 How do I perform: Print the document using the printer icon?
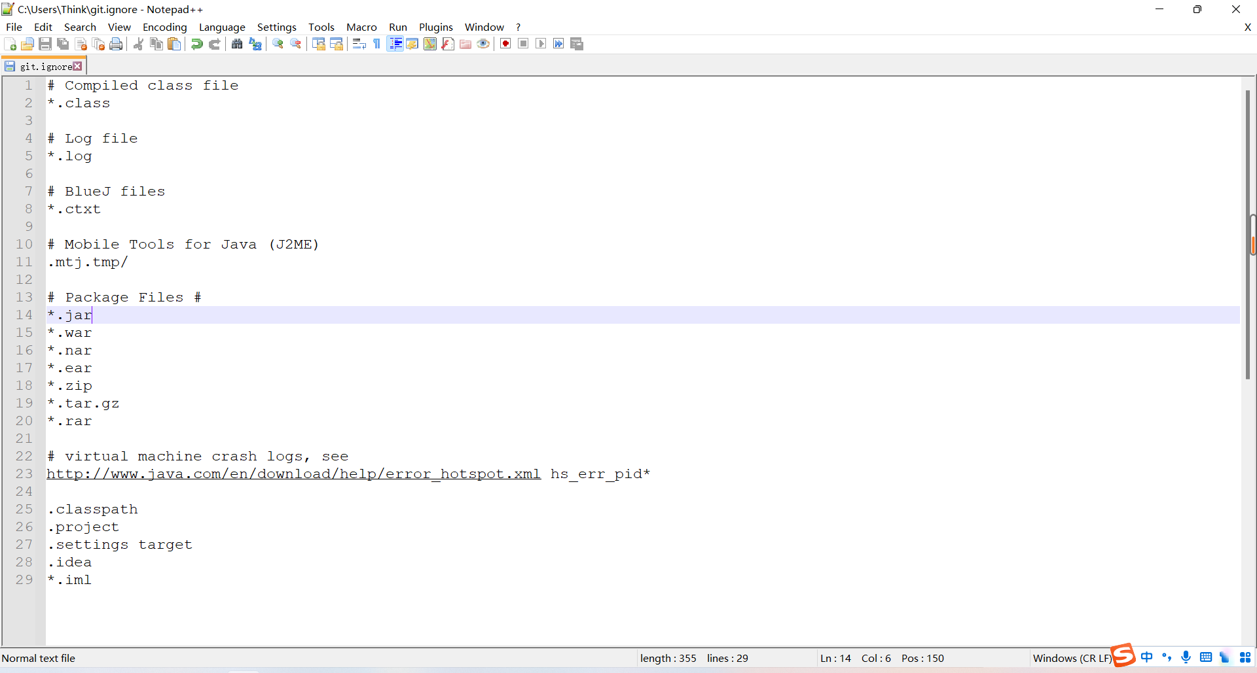[116, 44]
